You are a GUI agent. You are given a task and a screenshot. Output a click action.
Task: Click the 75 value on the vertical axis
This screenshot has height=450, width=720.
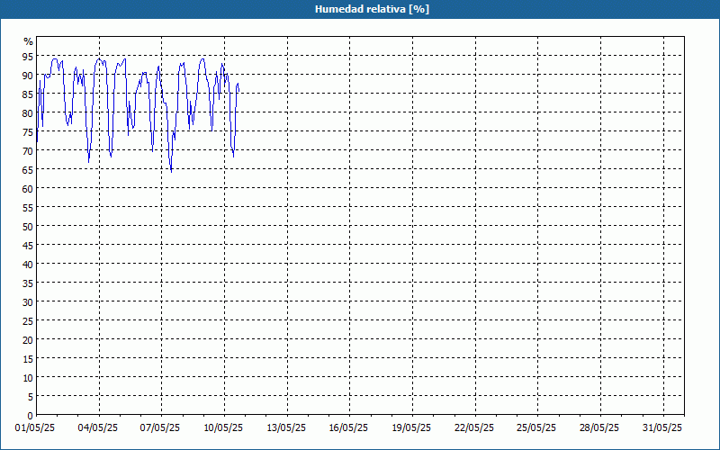pyautogui.click(x=28, y=131)
